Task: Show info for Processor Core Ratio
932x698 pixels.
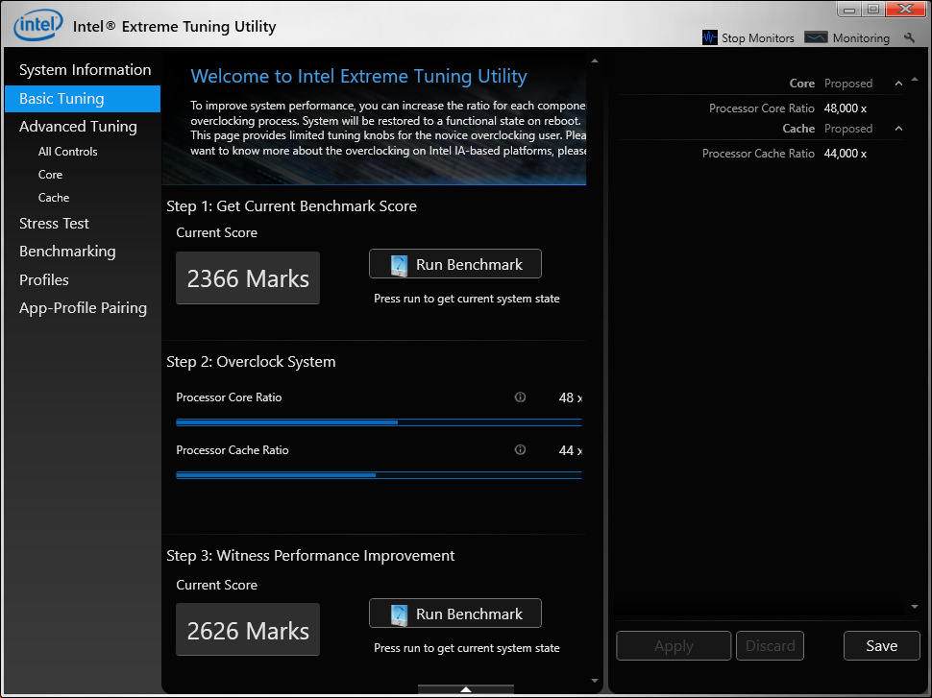Action: point(520,397)
